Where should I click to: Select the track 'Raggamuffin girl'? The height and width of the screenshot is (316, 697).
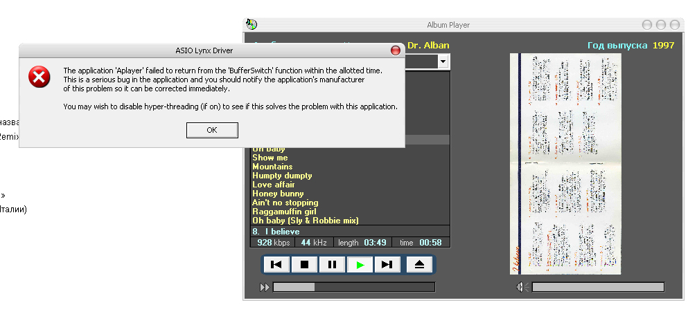point(284,212)
